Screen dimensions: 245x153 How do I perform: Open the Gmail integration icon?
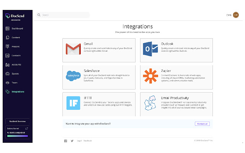pos(72,49)
